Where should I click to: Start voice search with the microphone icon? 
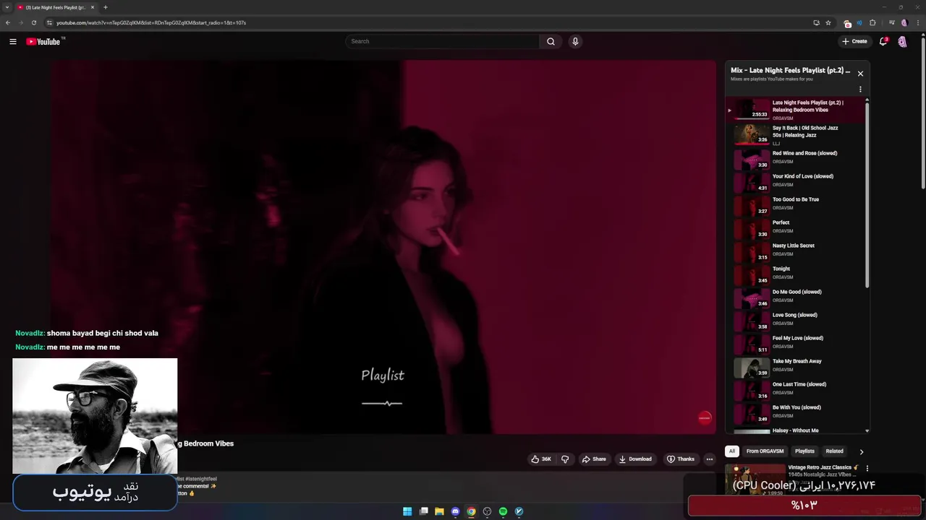click(575, 41)
